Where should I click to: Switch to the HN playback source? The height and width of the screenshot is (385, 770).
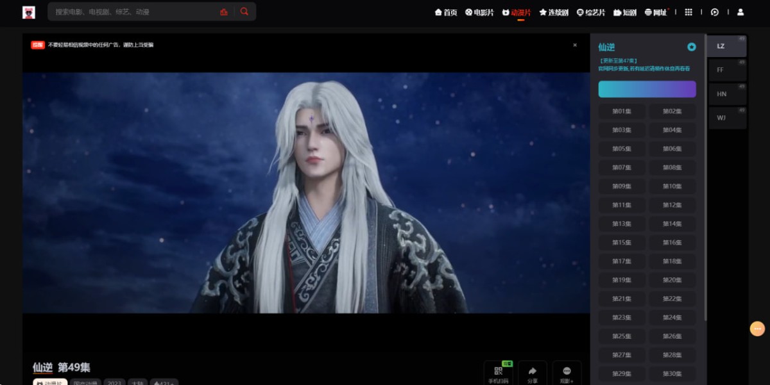point(727,94)
